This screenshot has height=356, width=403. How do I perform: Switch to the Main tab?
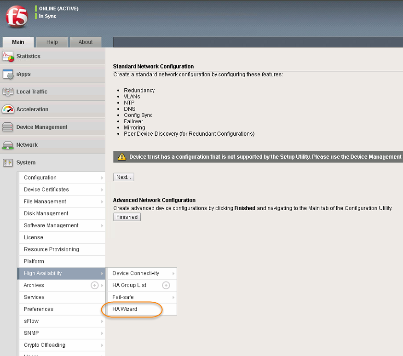tap(18, 42)
